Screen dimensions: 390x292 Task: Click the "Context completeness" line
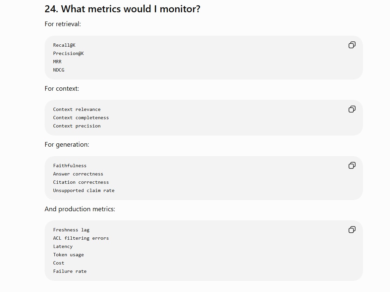81,118
